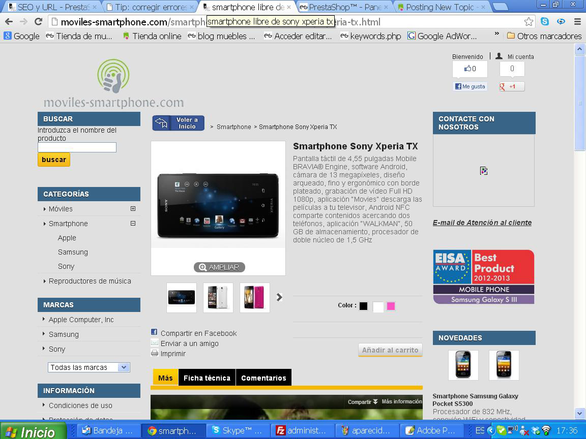Open Tienda online bookmark
Viewport: 586px width, 439px height.
pyautogui.click(x=153, y=36)
